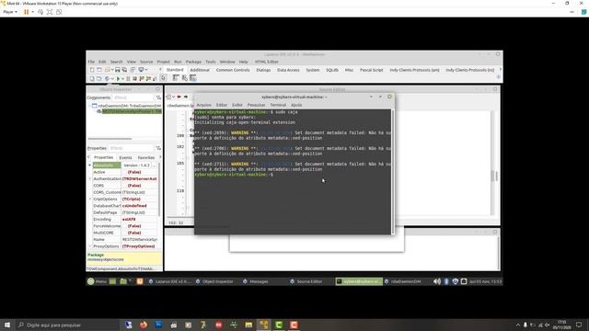Click the Components filter input field

(x=133, y=97)
